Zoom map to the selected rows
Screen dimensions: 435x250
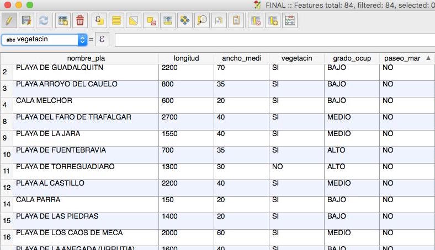pyautogui.click(x=202, y=21)
